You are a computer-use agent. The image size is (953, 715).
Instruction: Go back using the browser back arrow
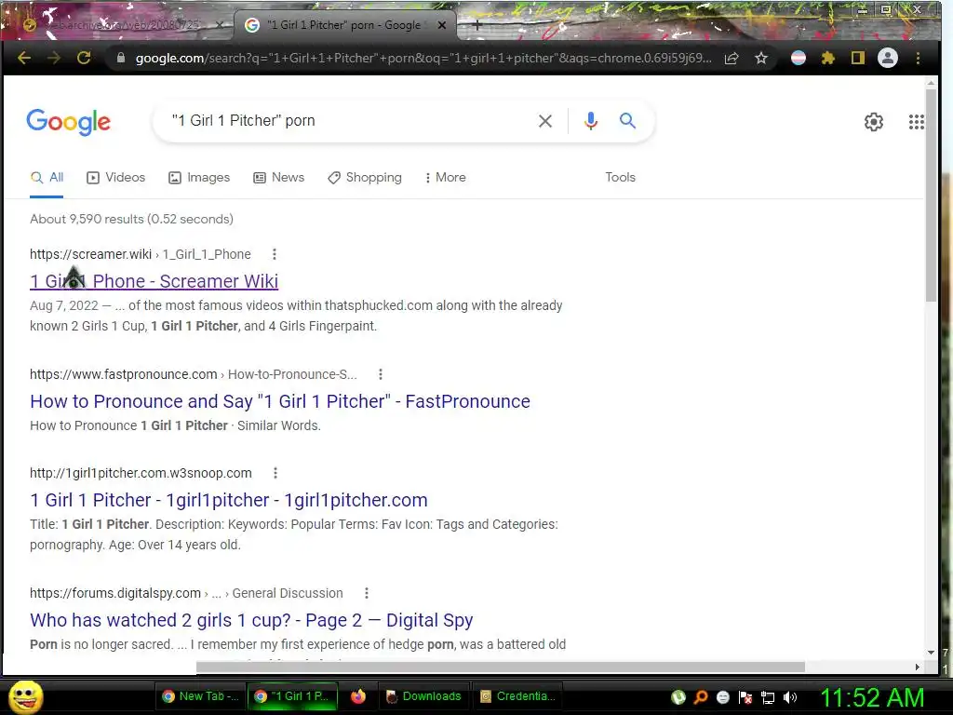coord(24,58)
